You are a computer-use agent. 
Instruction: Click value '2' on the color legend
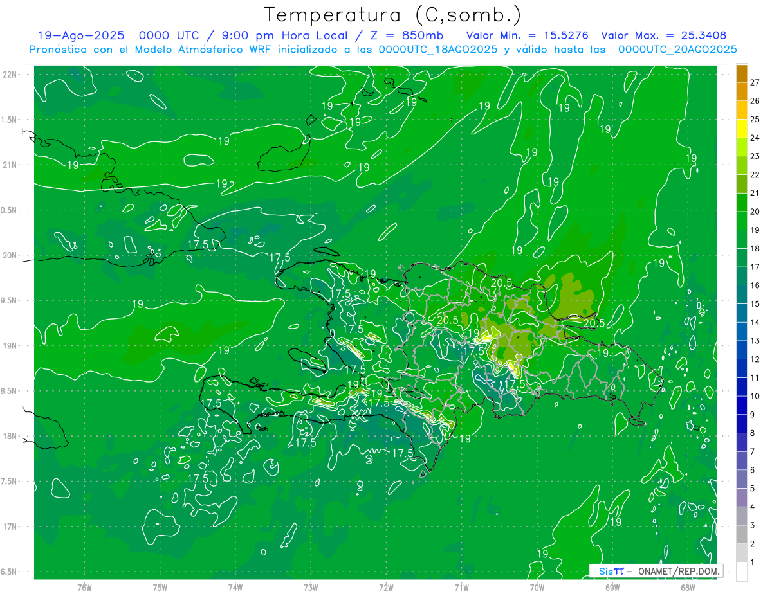(753, 544)
